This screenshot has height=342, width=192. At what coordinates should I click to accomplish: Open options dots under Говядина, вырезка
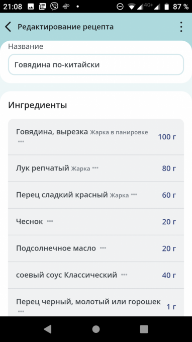(x=21, y=142)
